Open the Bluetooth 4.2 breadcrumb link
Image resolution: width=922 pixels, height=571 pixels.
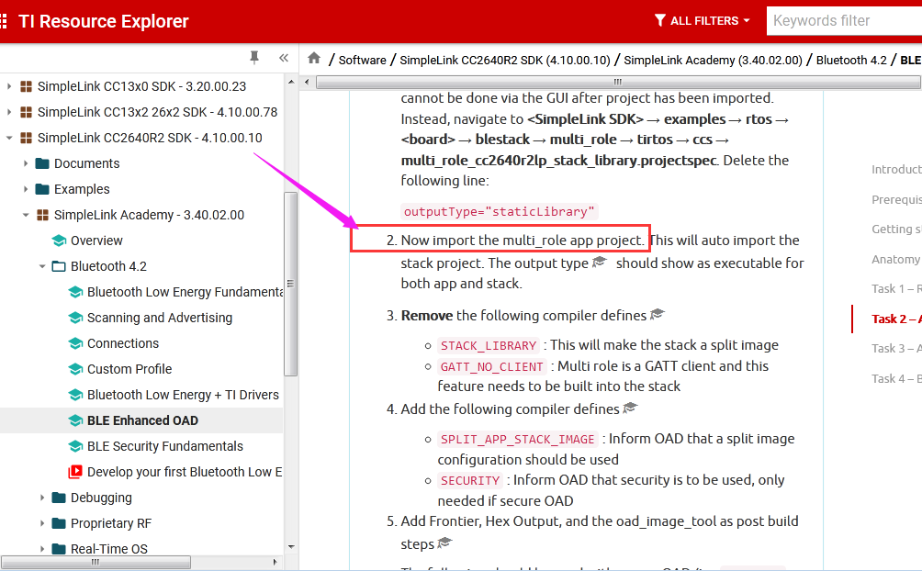[851, 60]
